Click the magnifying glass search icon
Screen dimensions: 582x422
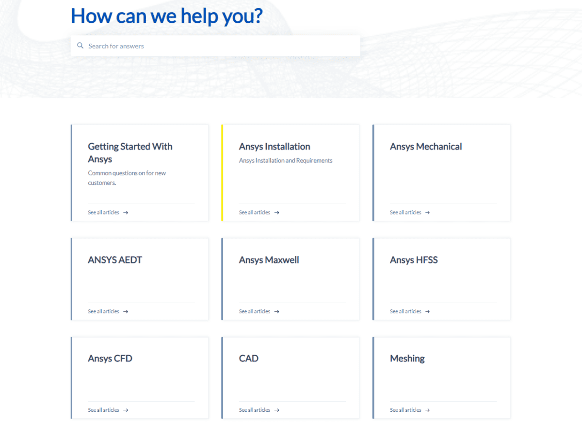81,46
